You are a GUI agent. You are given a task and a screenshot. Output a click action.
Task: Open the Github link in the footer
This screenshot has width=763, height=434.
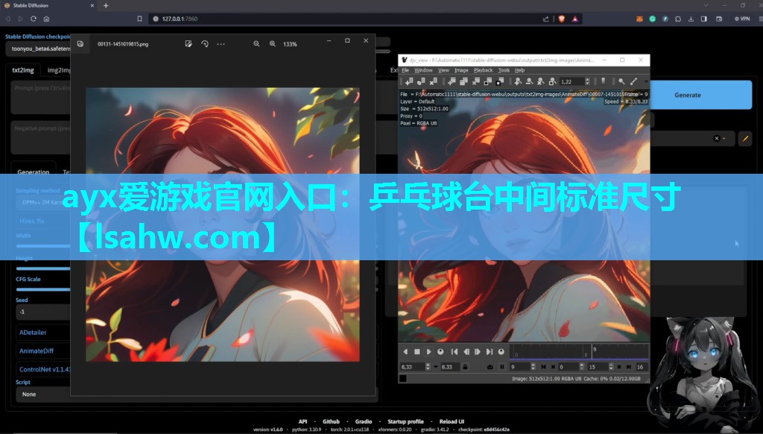point(331,421)
